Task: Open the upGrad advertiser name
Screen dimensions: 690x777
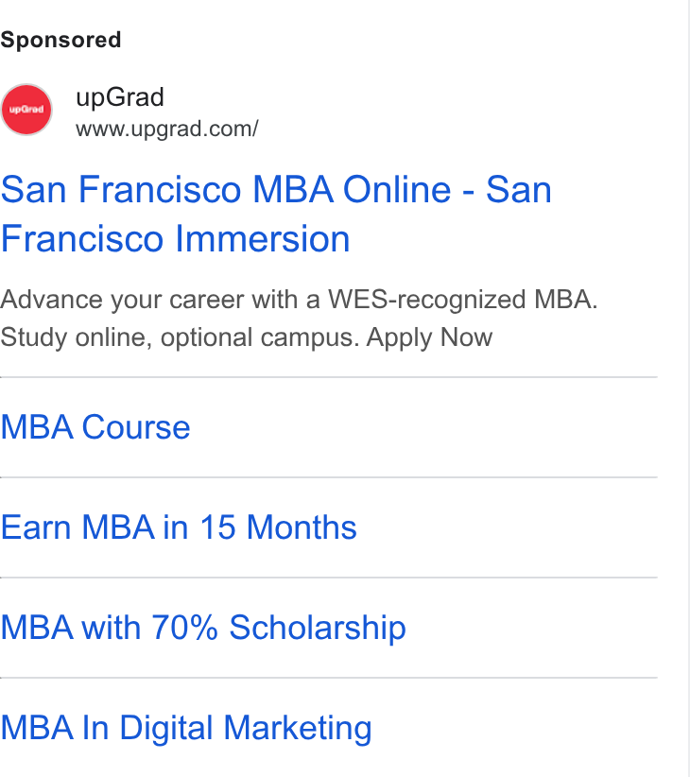Action: click(120, 97)
